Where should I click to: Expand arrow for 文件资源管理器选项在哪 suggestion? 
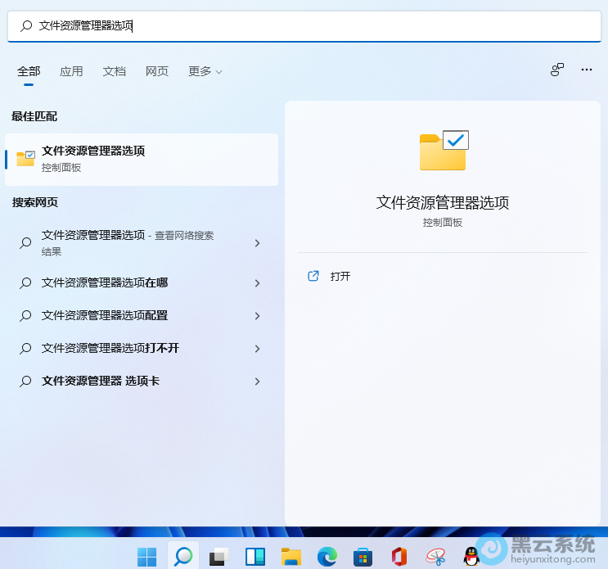pos(257,283)
